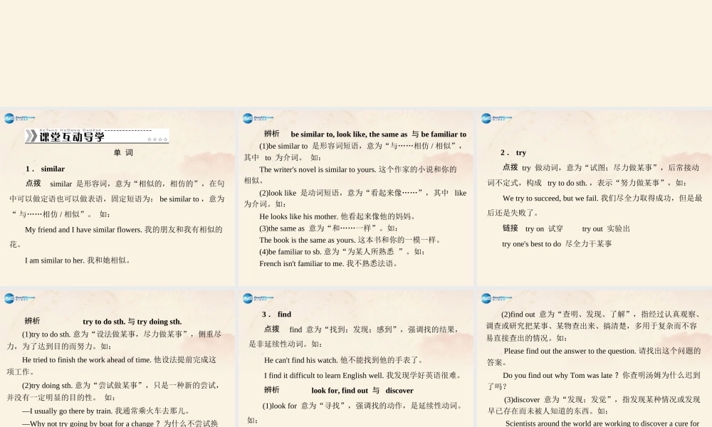This screenshot has height=427, width=712.
Task: Select '(4)be familiar to sb. 意为' line
Action: click(x=342, y=252)
